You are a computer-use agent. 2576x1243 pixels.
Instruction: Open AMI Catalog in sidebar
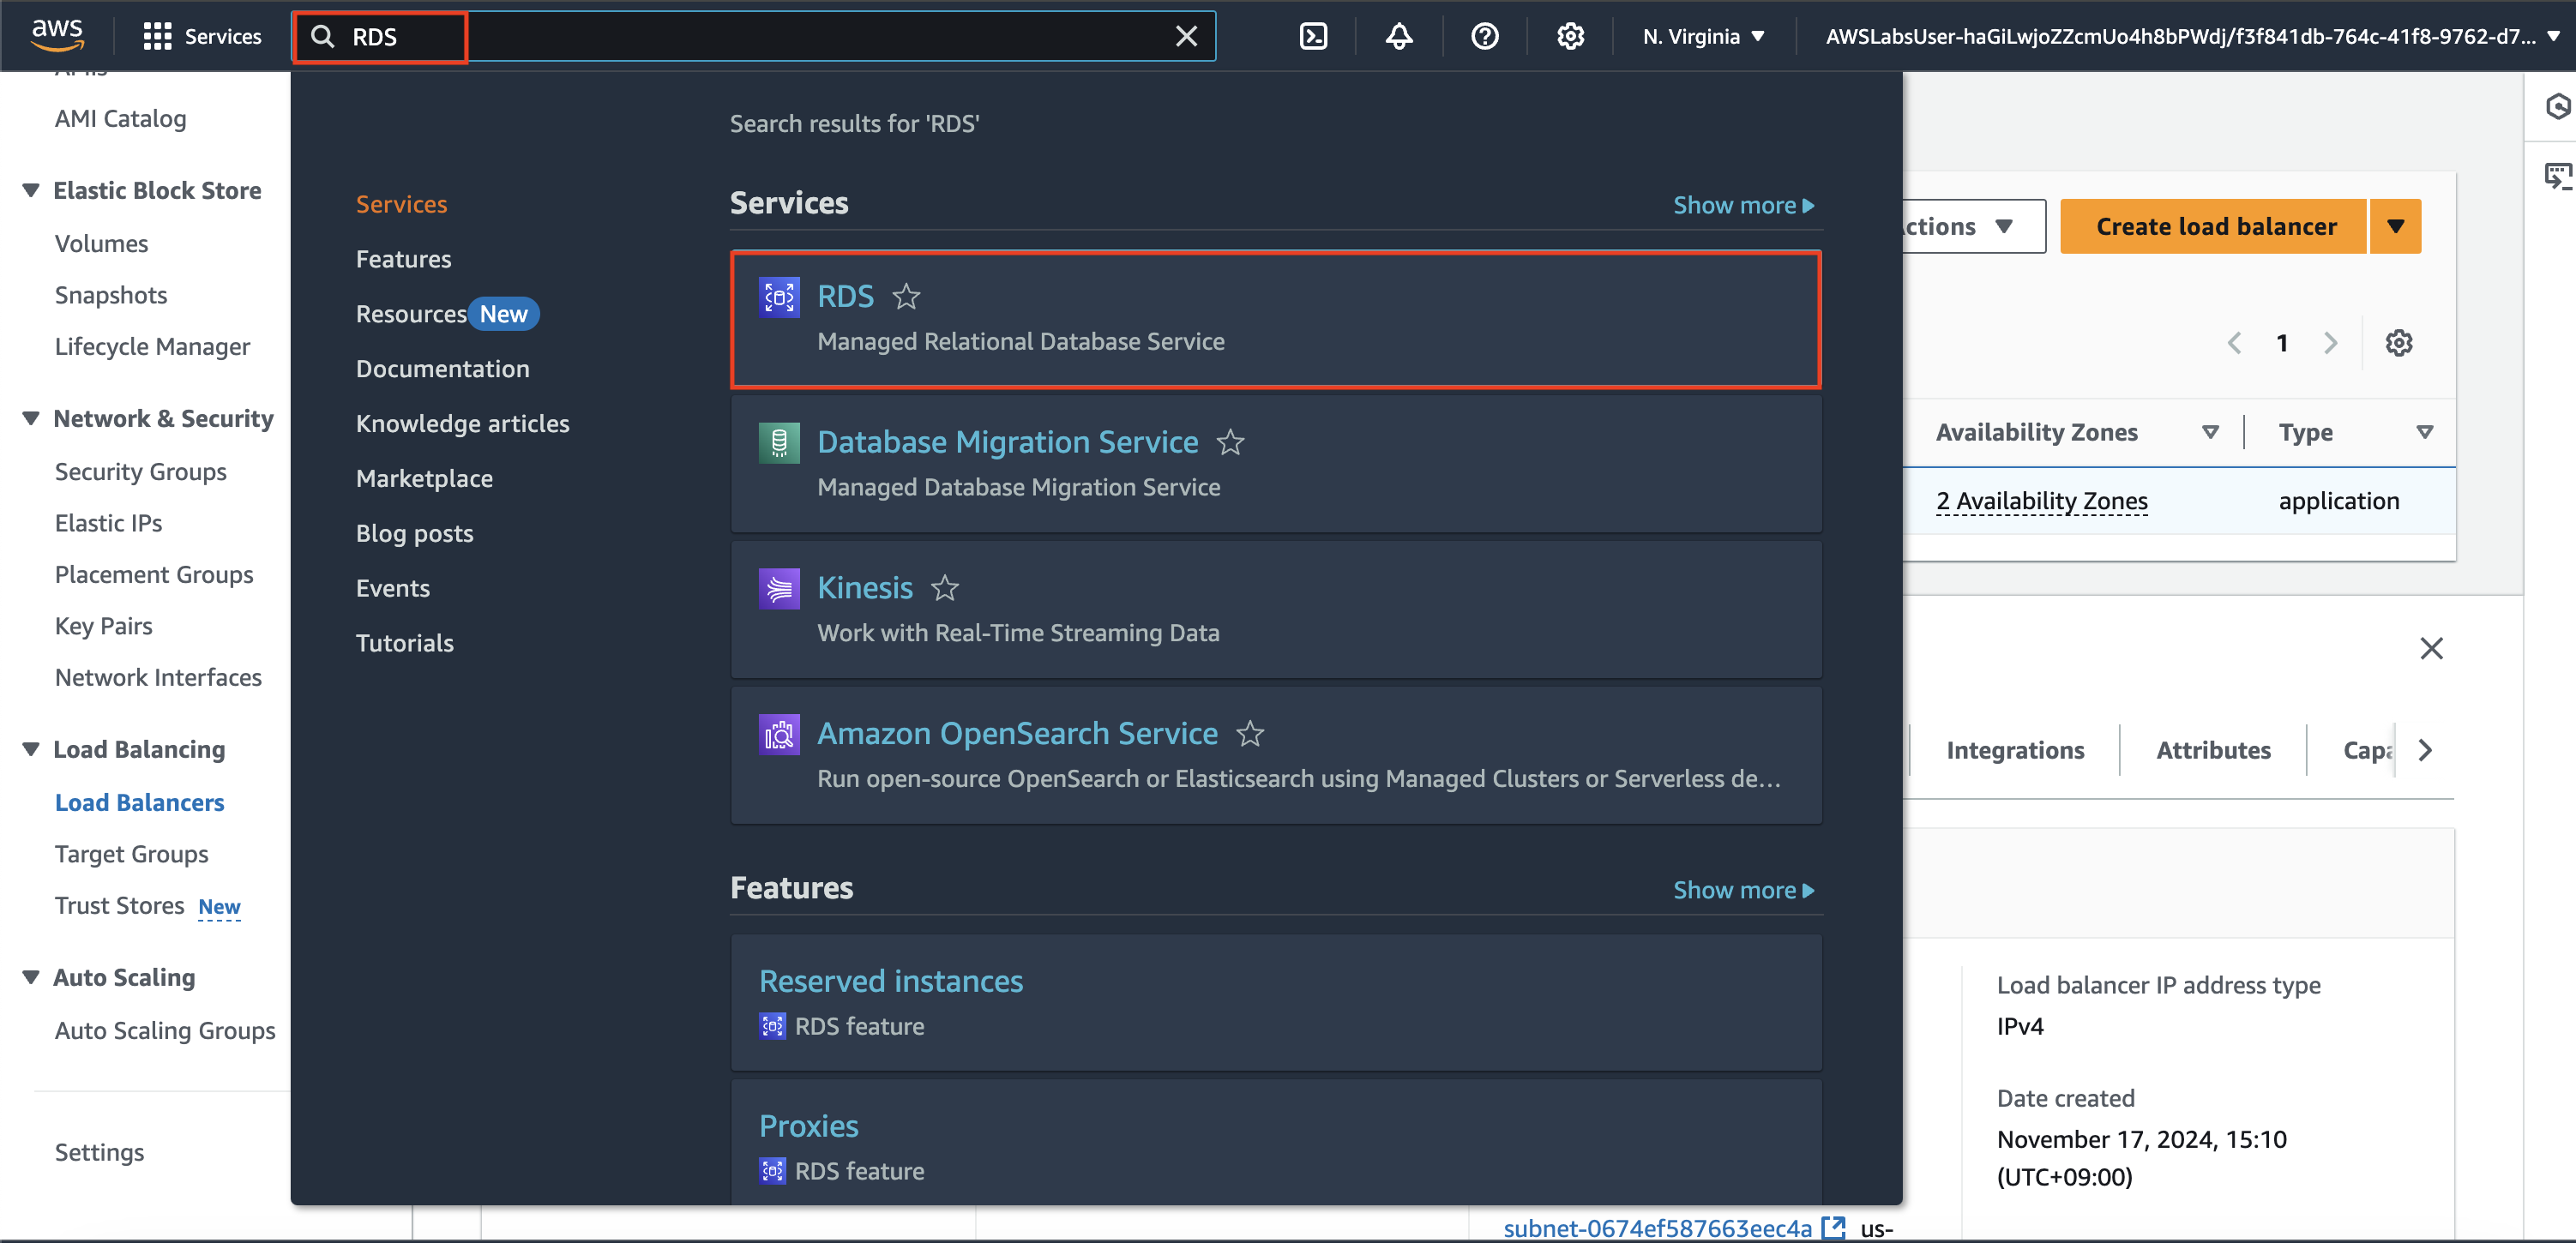pyautogui.click(x=121, y=119)
